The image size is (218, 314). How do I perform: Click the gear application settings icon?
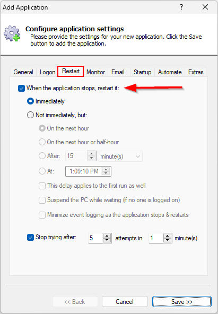coord(12,33)
